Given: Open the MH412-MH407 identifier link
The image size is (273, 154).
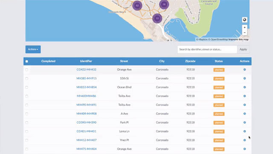Looking at the screenshot, I should pos(86,140).
